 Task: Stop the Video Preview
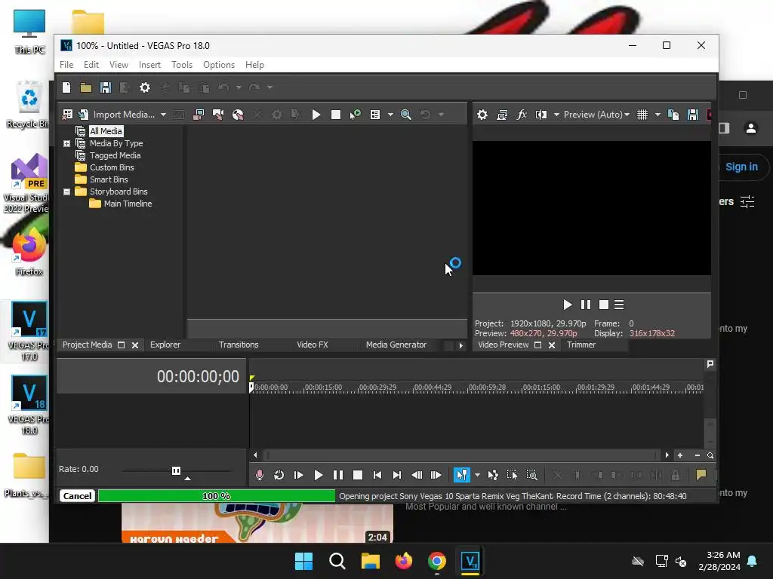coord(603,305)
